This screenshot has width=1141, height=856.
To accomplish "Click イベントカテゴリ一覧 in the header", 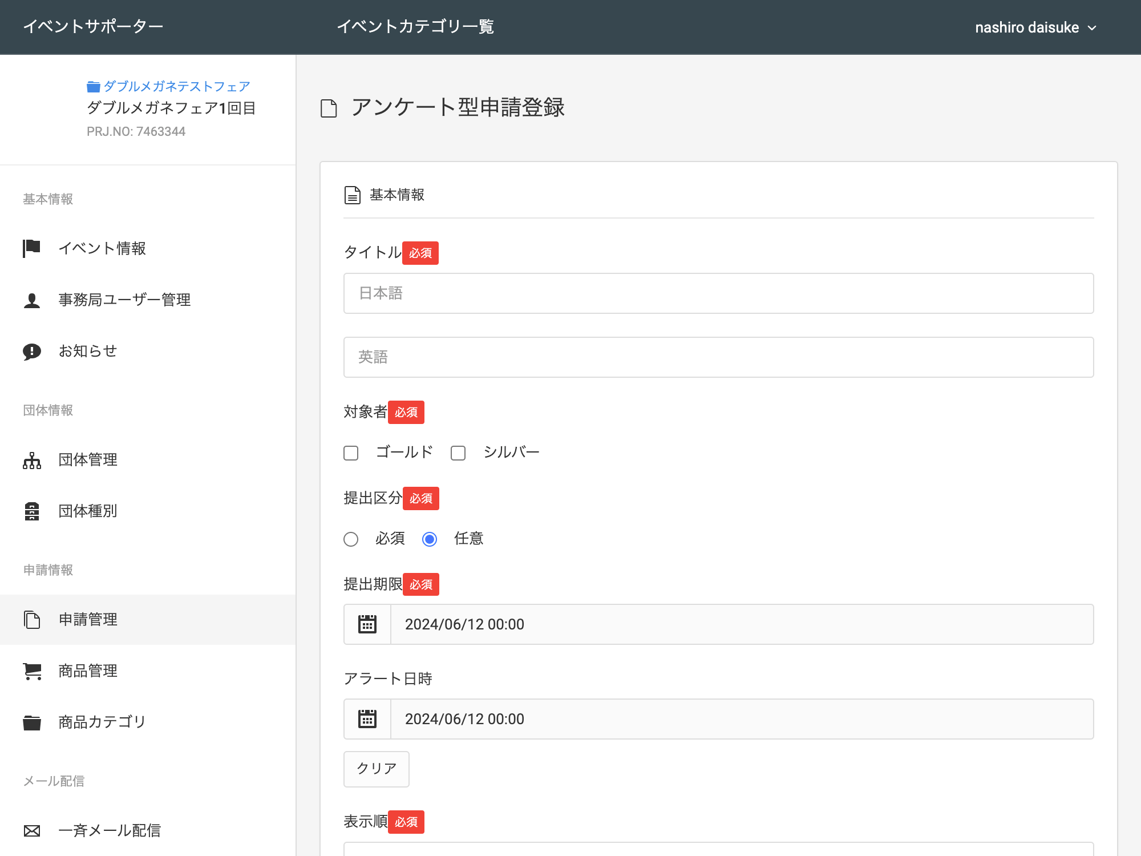I will [415, 26].
